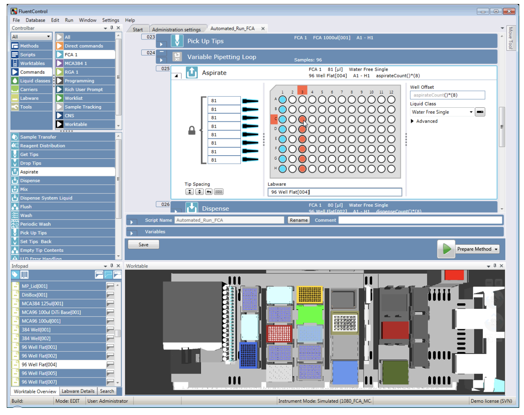Screen dimensions: 524x415
Task: Click the green Prepare Method play icon
Action: click(x=446, y=249)
